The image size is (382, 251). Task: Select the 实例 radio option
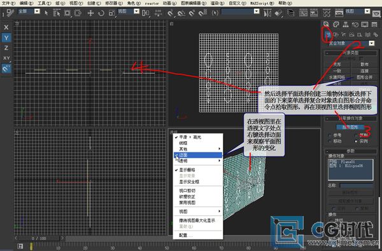pyautogui.click(x=357, y=141)
